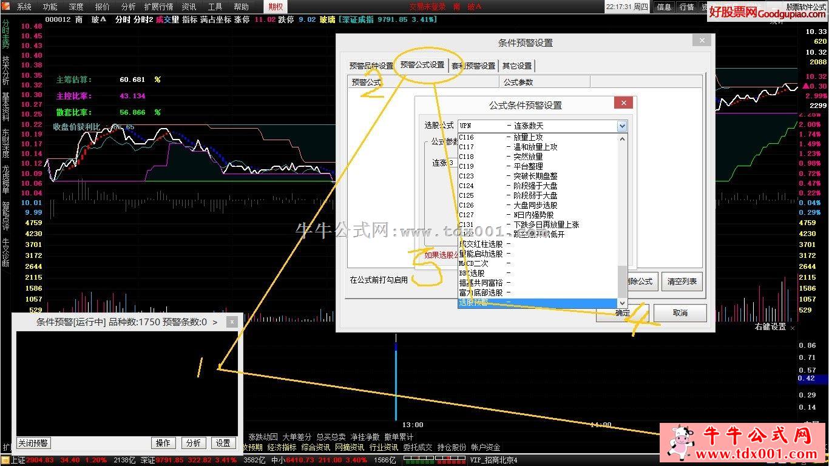This screenshot has height=466, width=829.
Task: Click the dropdown list scrollbar thumb
Action: tap(622, 280)
